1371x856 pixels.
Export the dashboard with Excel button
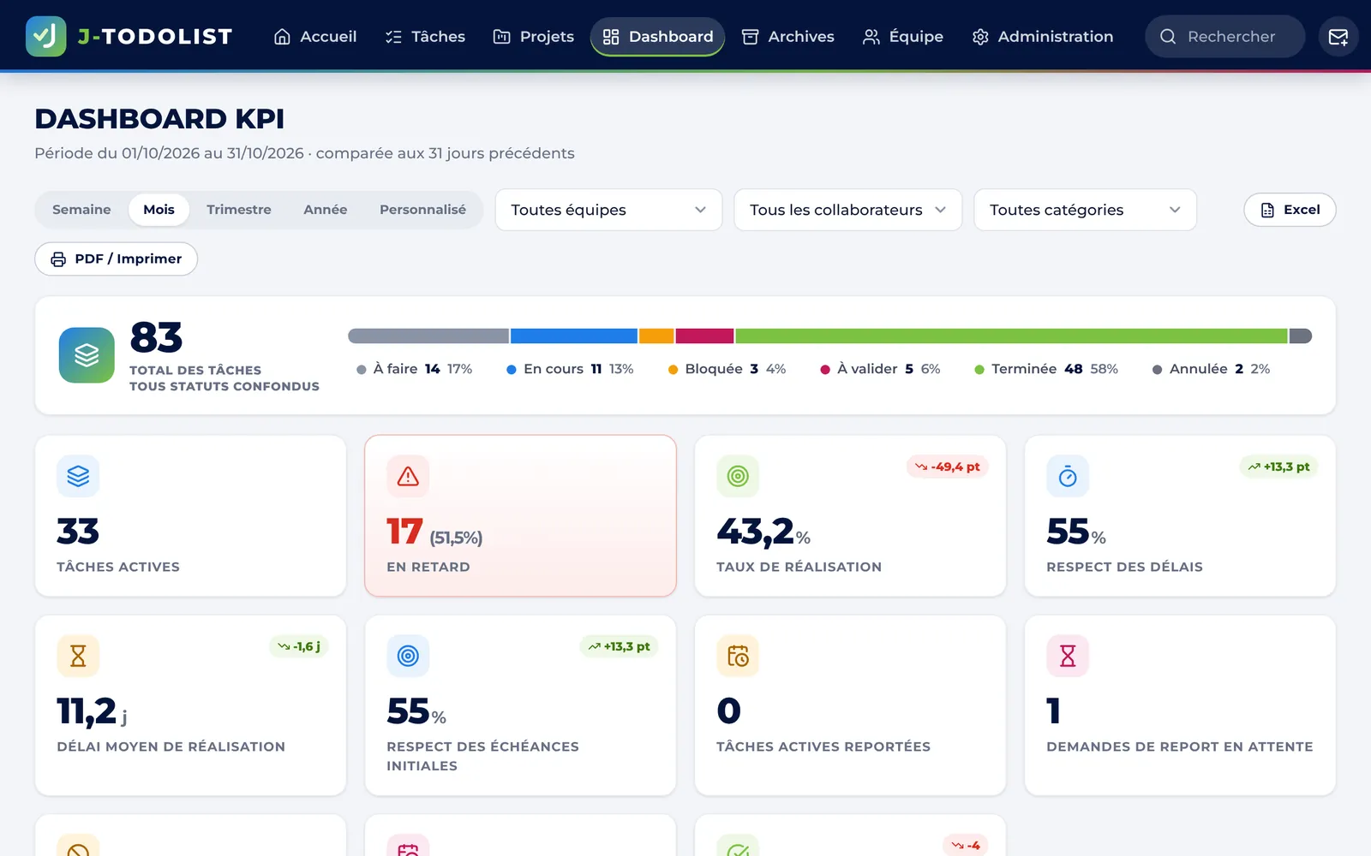tap(1290, 210)
